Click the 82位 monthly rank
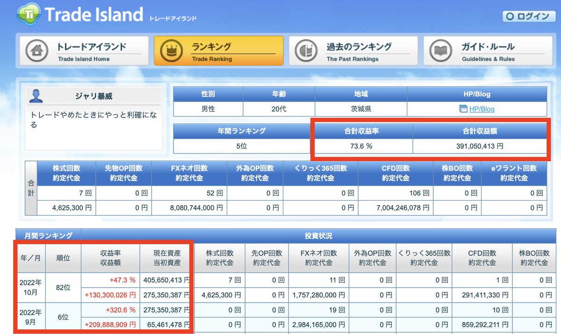Viewport: 561px width, 334px height. coord(63,287)
